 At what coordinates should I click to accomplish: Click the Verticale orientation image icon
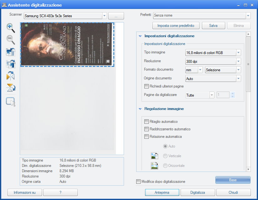click(x=154, y=156)
